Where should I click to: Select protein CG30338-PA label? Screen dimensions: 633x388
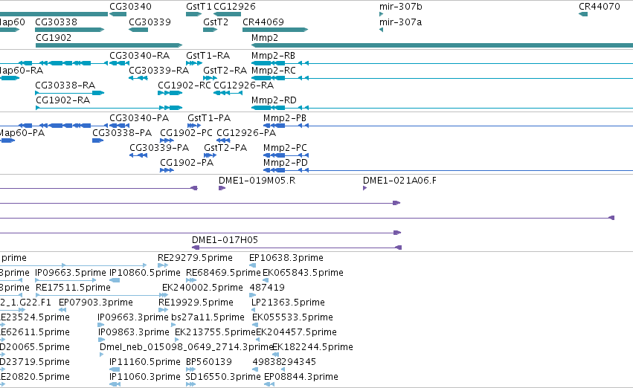[122, 133]
